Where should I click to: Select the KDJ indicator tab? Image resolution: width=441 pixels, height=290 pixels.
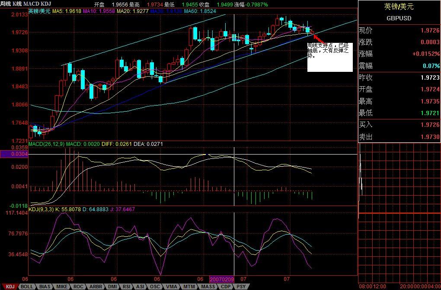click(10, 287)
